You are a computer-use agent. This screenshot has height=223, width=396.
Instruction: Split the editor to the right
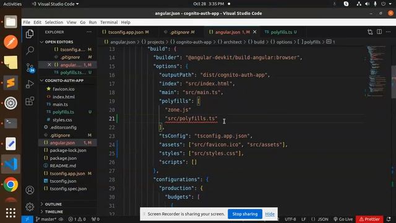(379, 32)
